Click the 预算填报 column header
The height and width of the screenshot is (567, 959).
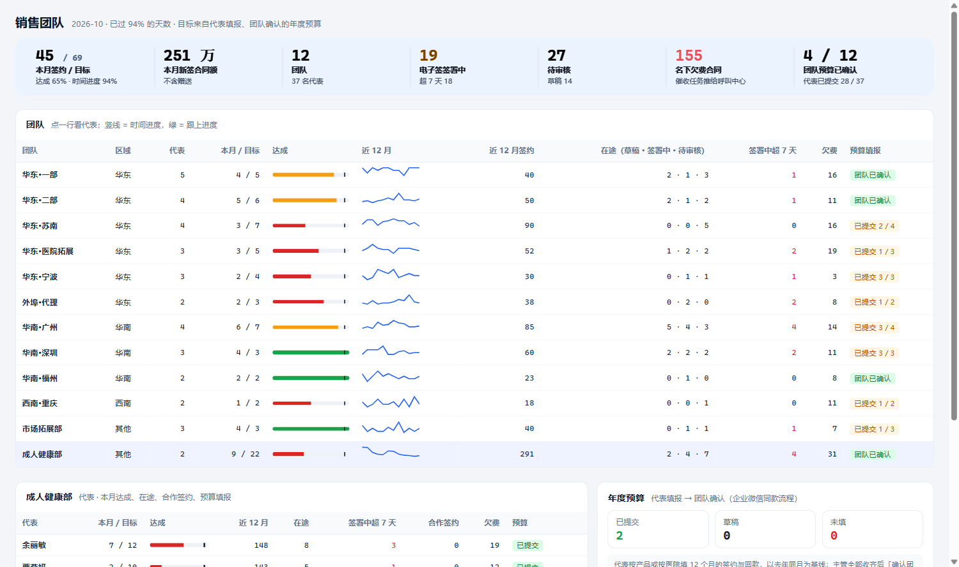click(865, 151)
